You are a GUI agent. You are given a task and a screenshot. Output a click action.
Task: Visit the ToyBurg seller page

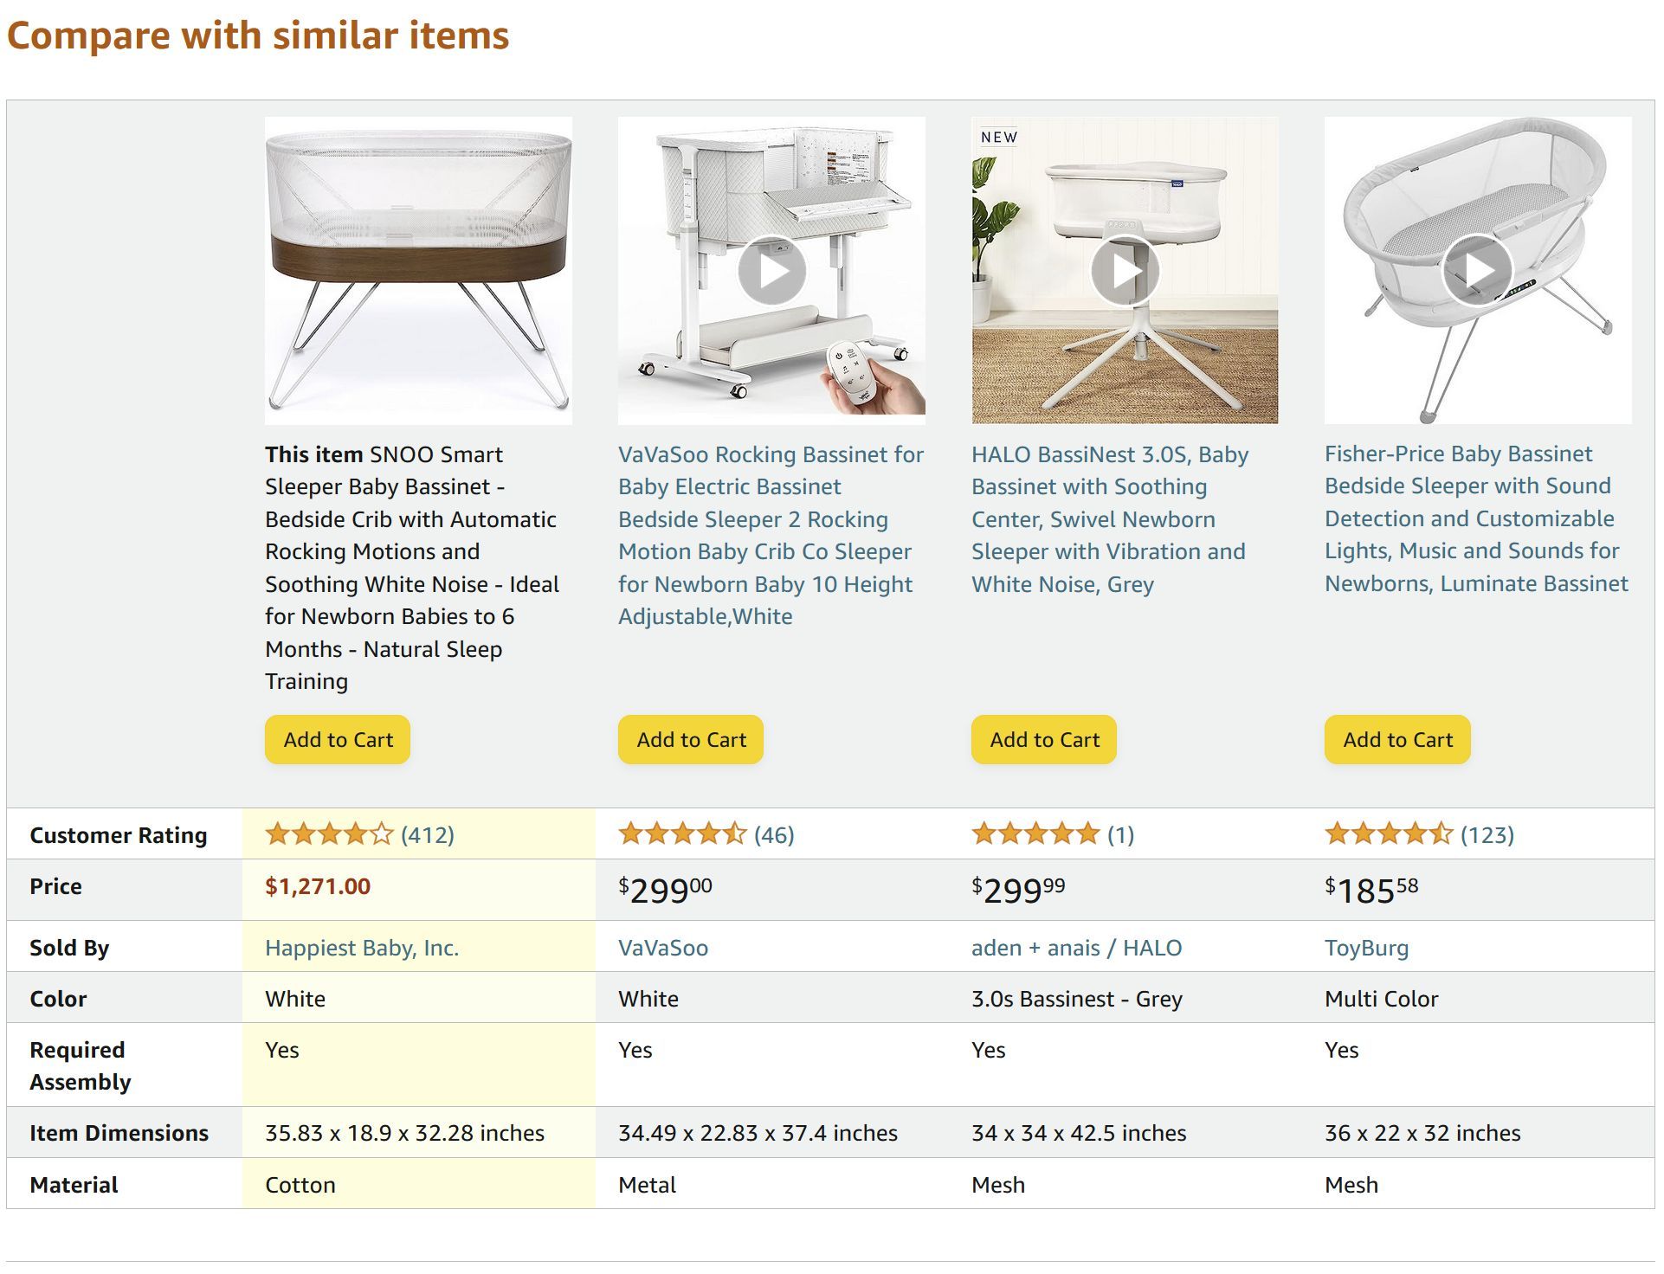click(1366, 948)
